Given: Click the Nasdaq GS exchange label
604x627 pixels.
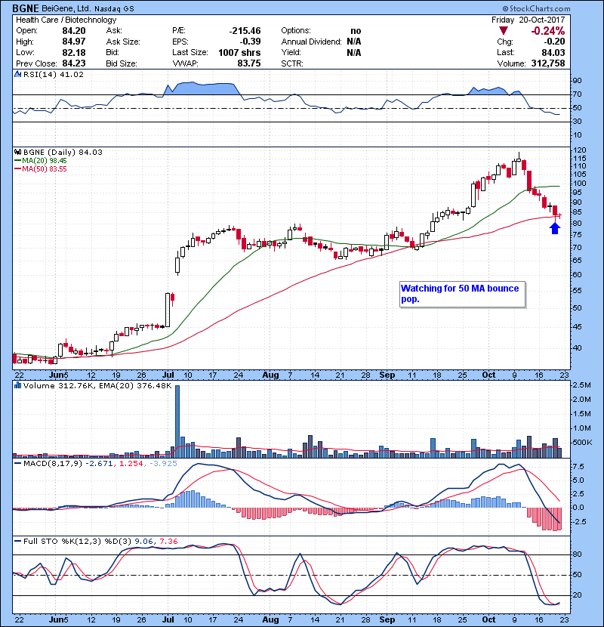Looking at the screenshot, I should [x=114, y=8].
